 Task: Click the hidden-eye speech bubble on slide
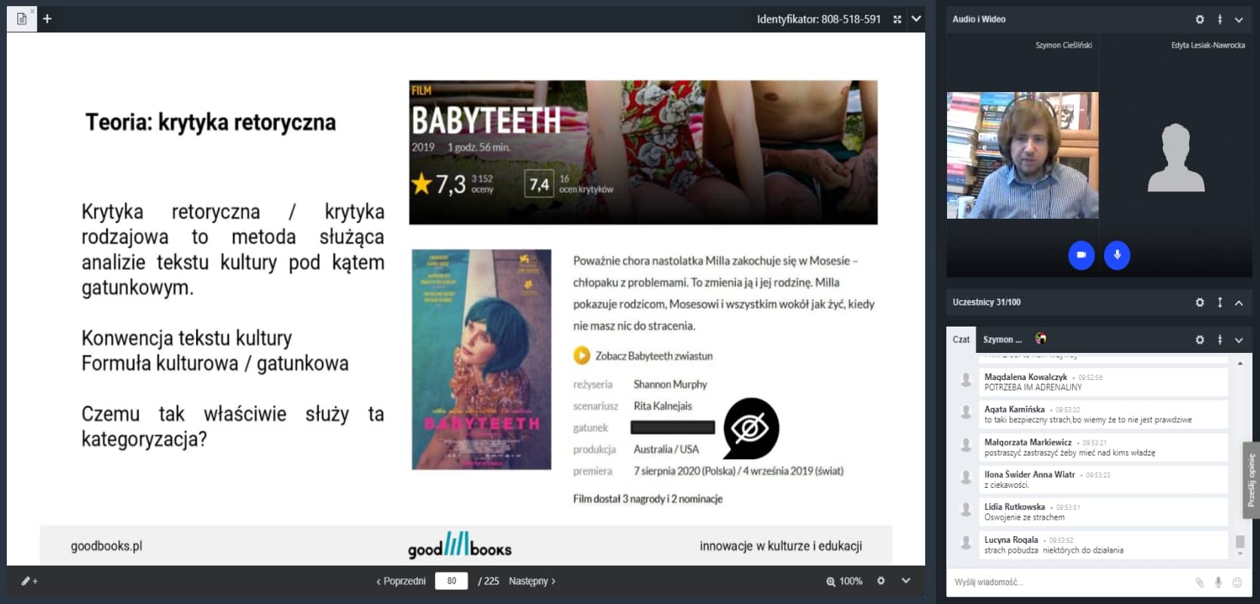click(x=750, y=428)
